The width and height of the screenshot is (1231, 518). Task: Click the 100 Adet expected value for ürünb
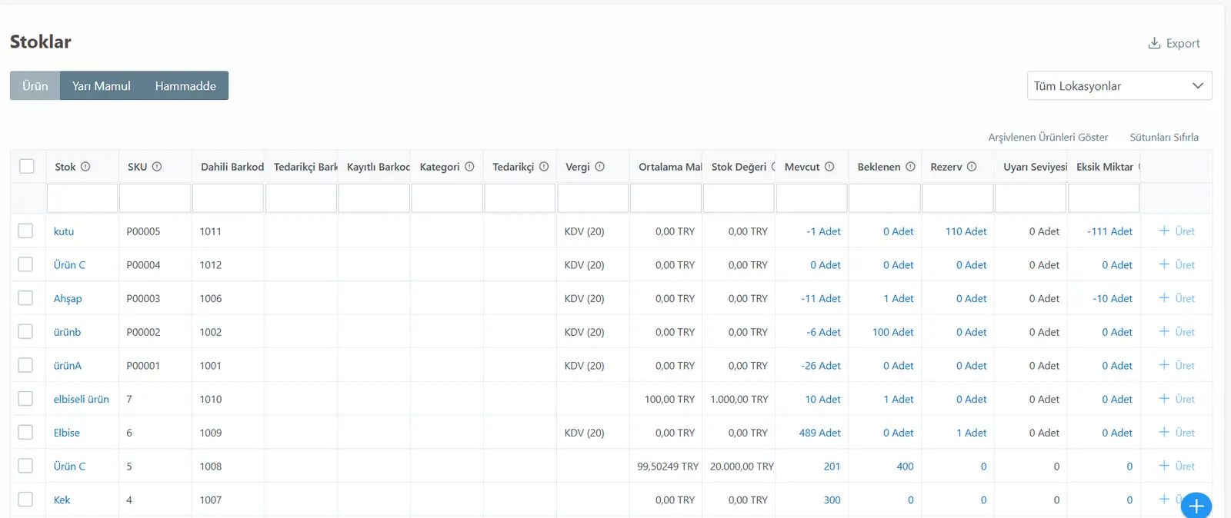[x=893, y=332]
